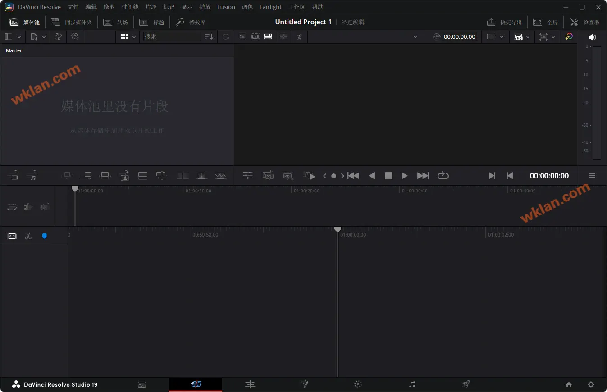Click the Place on Top icon
The height and width of the screenshot is (392, 607).
(x=143, y=176)
